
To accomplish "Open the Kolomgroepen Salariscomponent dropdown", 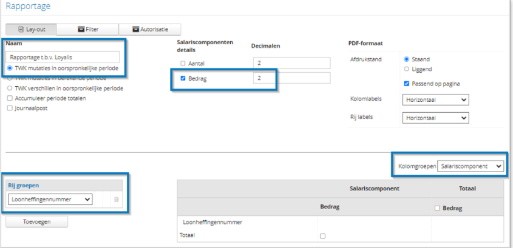I will coord(471,166).
